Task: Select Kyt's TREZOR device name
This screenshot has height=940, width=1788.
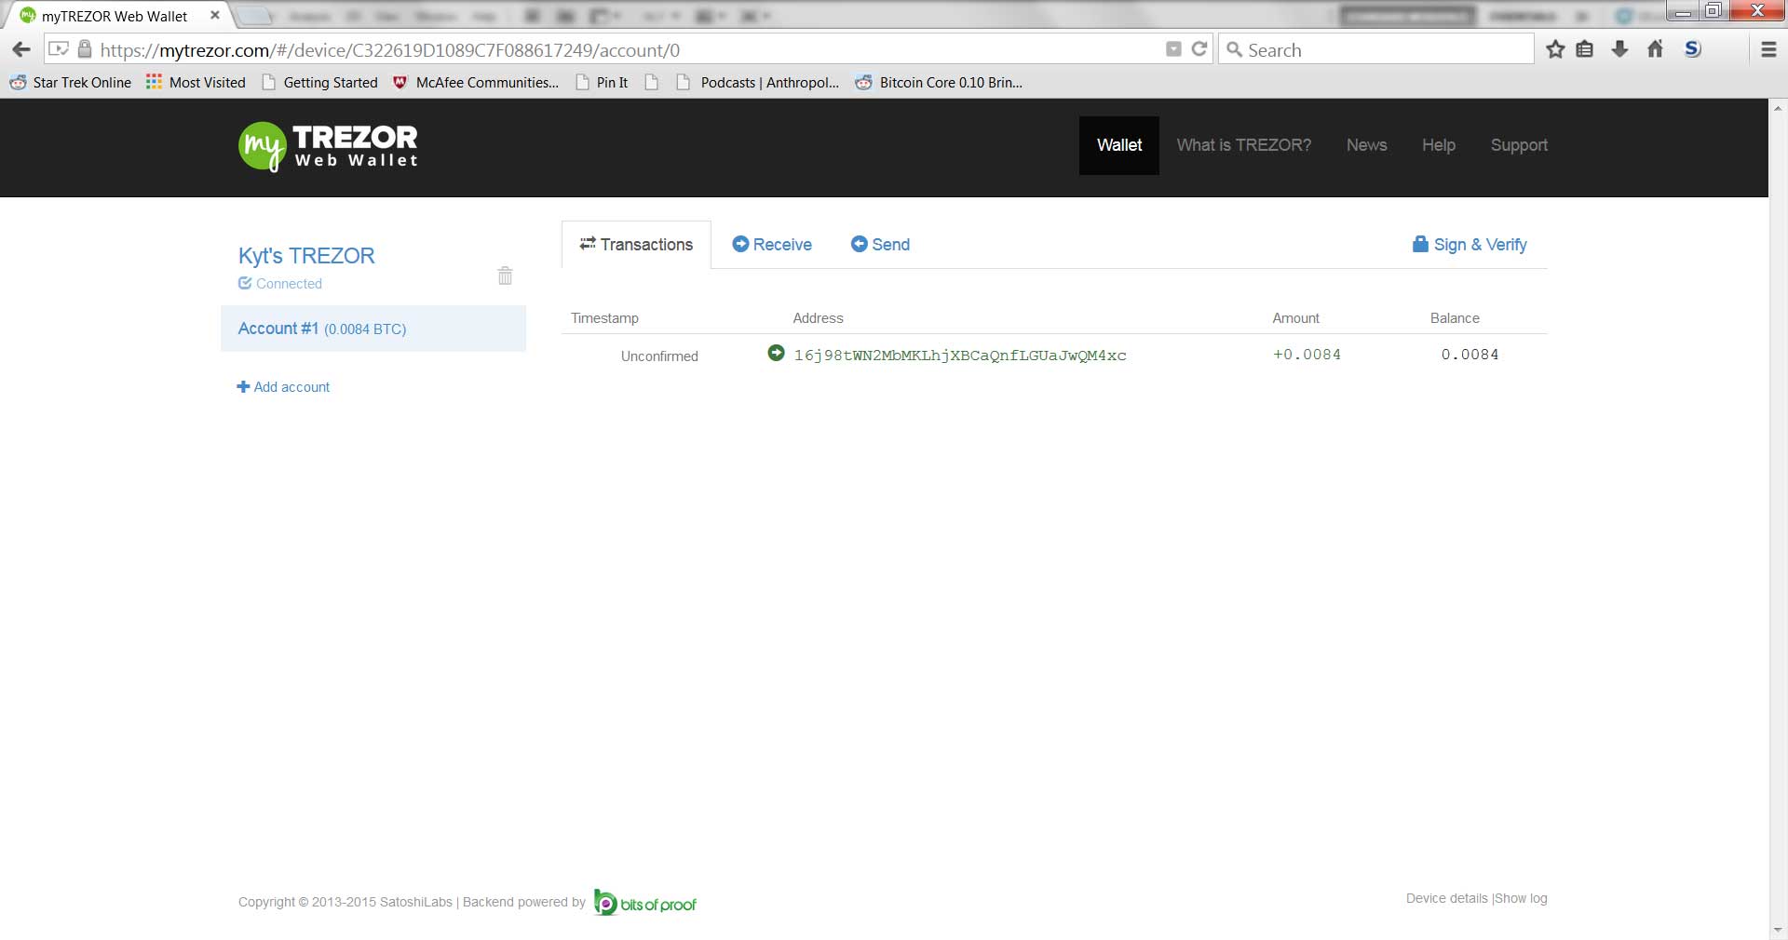Action: (x=306, y=256)
